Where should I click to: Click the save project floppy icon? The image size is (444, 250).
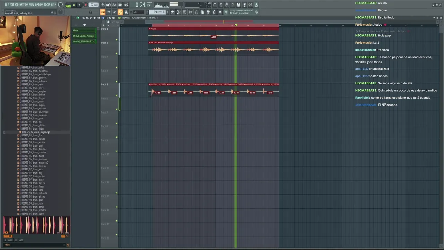click(x=238, y=5)
